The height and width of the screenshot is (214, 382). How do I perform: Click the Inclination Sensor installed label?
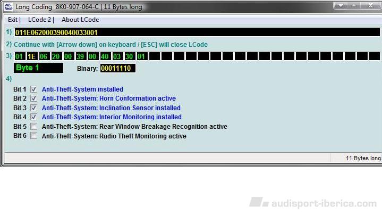111,108
